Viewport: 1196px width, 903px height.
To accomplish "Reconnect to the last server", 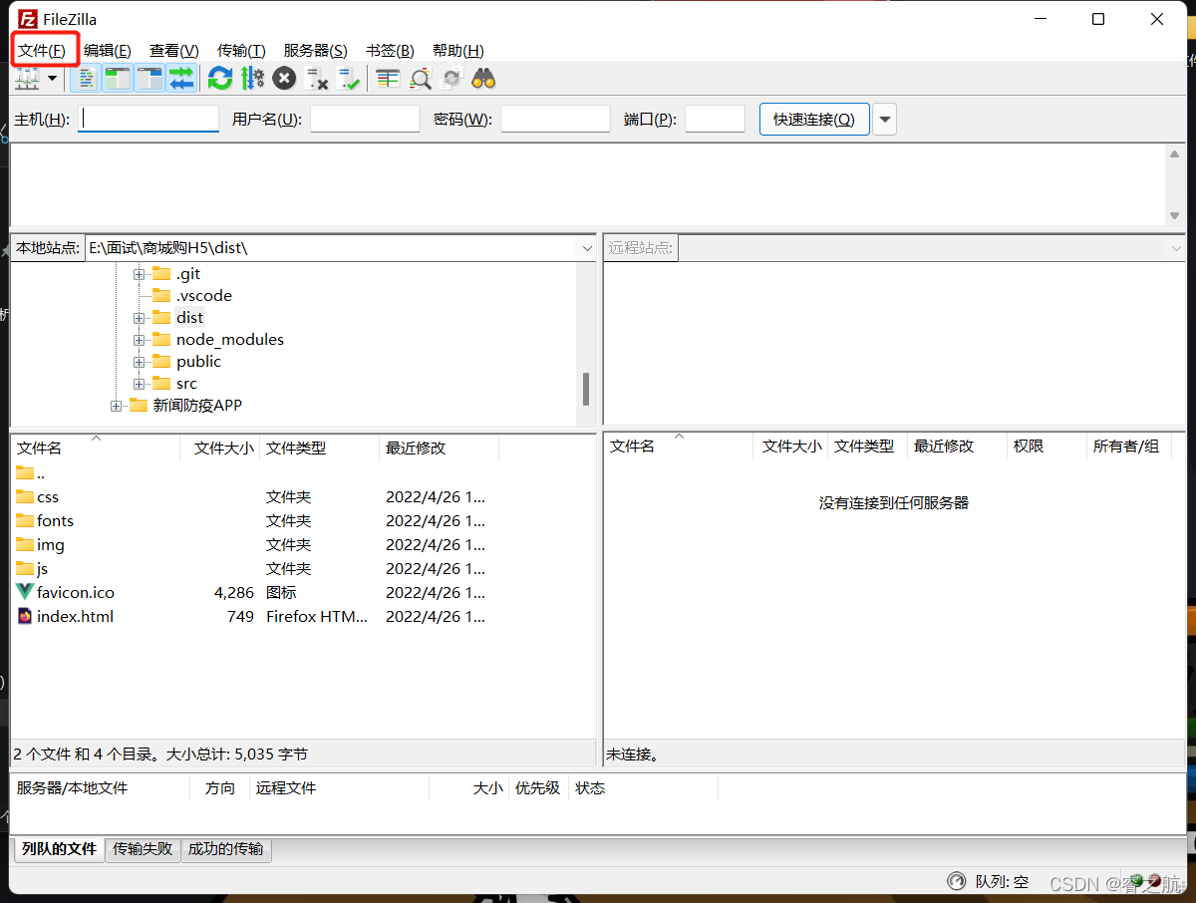I will (349, 79).
